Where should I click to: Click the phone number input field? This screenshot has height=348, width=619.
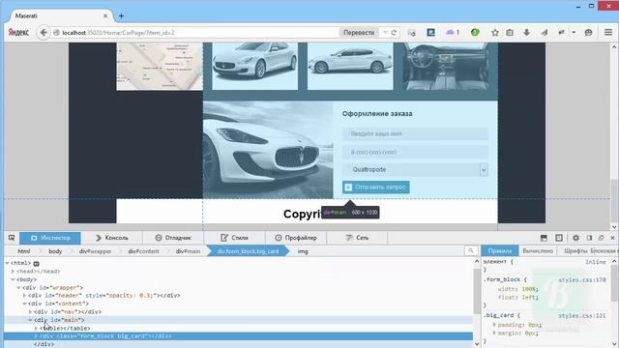[x=415, y=152]
